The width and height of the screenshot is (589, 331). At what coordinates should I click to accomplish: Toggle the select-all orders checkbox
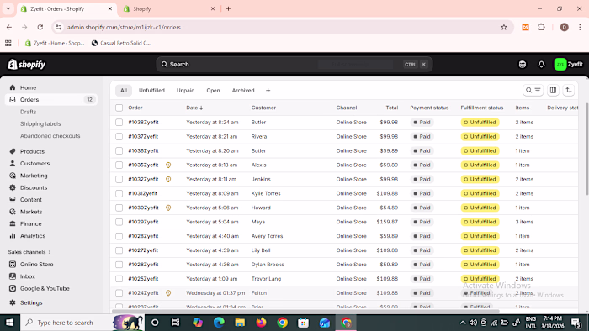click(119, 108)
